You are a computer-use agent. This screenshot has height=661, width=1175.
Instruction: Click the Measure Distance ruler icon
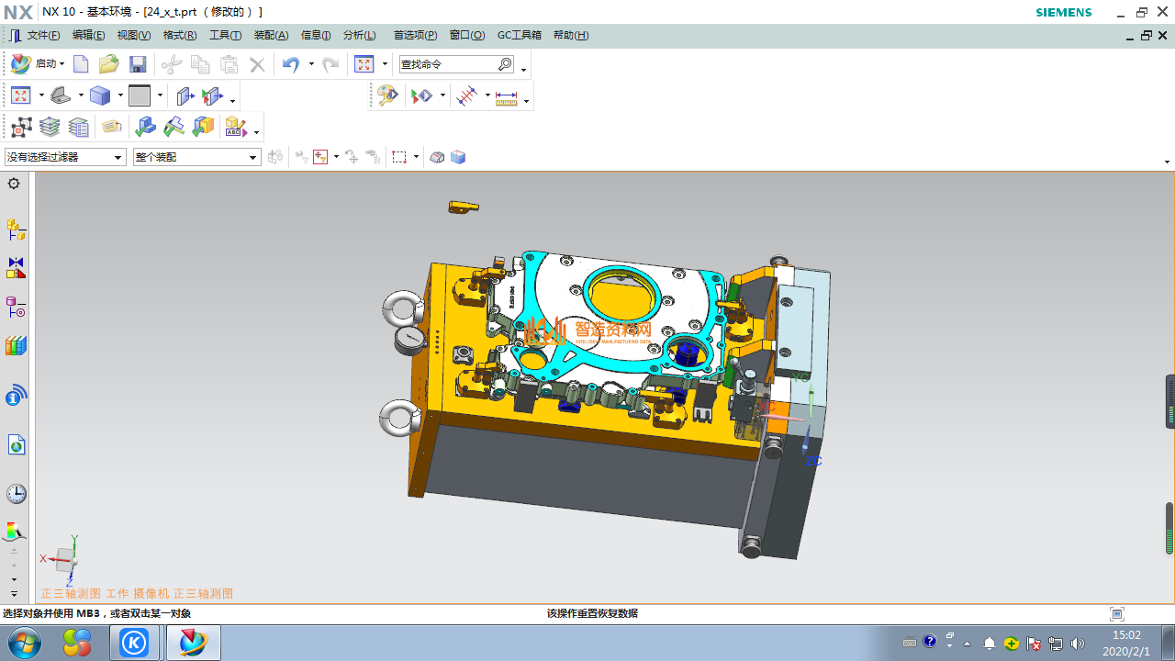click(x=507, y=96)
